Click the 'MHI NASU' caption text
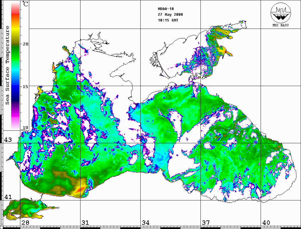 (281, 25)
